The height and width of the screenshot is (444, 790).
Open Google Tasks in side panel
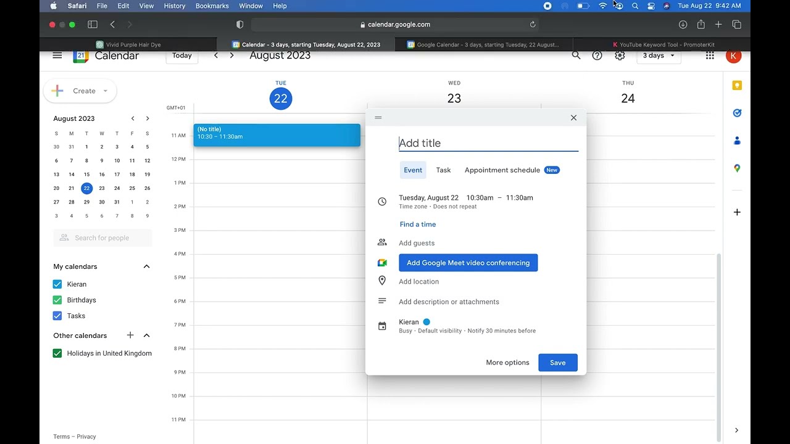(x=737, y=113)
